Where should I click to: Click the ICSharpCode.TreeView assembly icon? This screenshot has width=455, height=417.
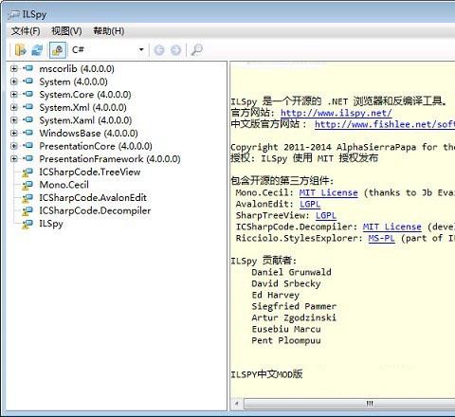click(27, 172)
